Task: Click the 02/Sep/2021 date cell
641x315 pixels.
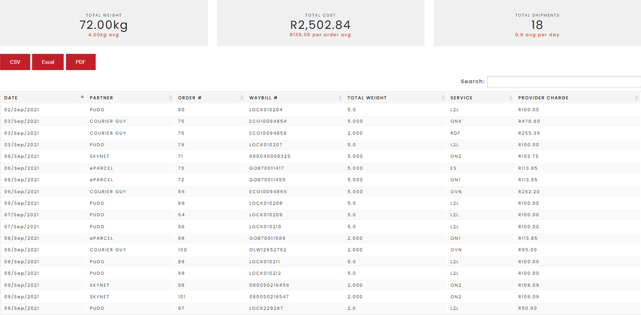Action: click(x=22, y=109)
